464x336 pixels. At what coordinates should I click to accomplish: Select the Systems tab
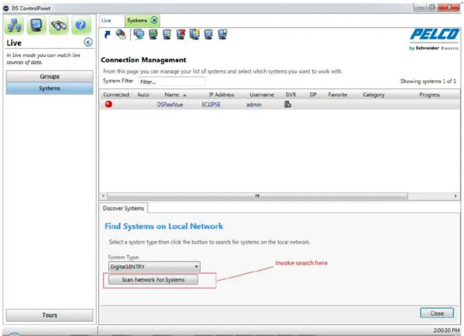point(137,20)
